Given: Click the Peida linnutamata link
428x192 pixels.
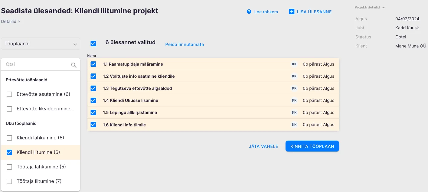Looking at the screenshot, I should tap(185, 44).
